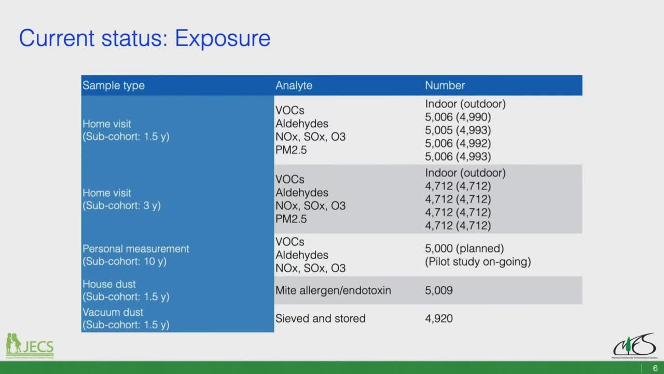Select the 'Sieved and stored' analyte cell

tap(320, 318)
